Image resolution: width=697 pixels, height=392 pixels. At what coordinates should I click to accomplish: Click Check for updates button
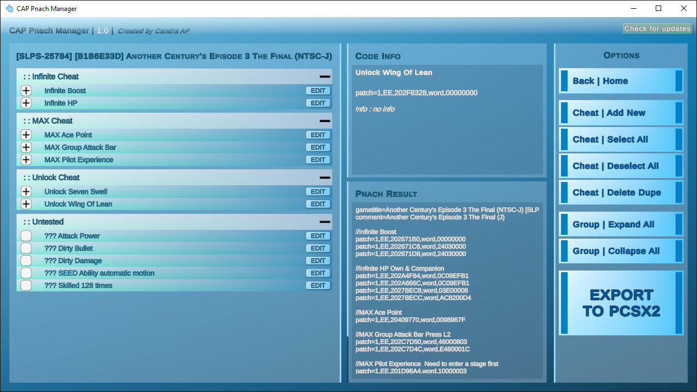point(657,29)
